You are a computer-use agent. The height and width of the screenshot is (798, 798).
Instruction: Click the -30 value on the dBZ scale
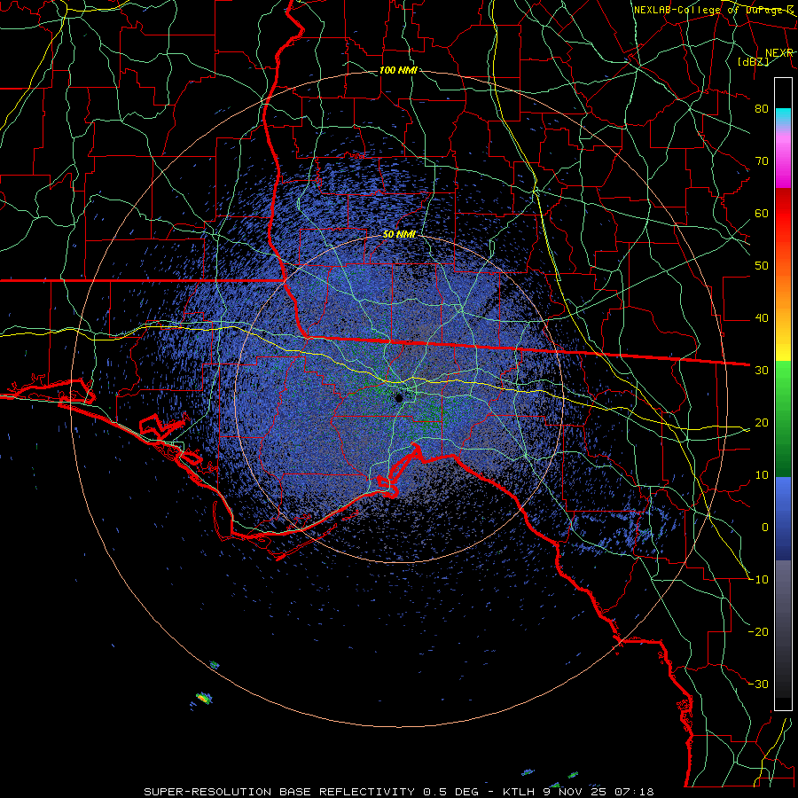[x=758, y=684]
